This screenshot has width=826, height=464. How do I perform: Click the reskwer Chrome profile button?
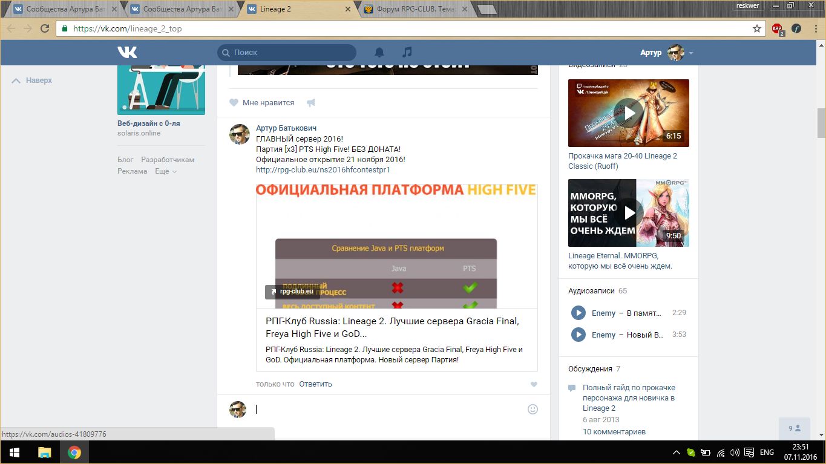[x=748, y=5]
